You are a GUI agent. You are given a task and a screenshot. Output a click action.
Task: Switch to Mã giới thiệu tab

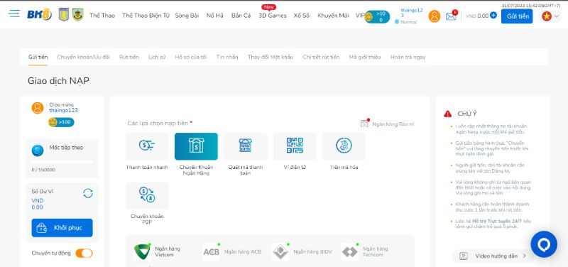365,57
